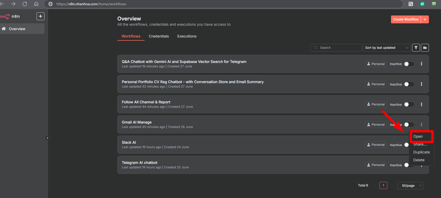Click Personal badge on Q&A Chatbot row
441x198 pixels.
[376, 64]
